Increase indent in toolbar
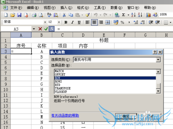173x129 pixels. tap(157, 22)
